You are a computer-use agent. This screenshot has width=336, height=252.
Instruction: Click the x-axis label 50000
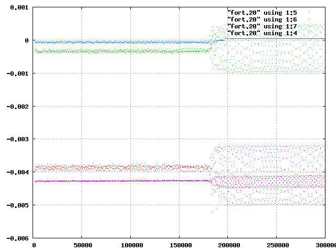[x=83, y=245]
